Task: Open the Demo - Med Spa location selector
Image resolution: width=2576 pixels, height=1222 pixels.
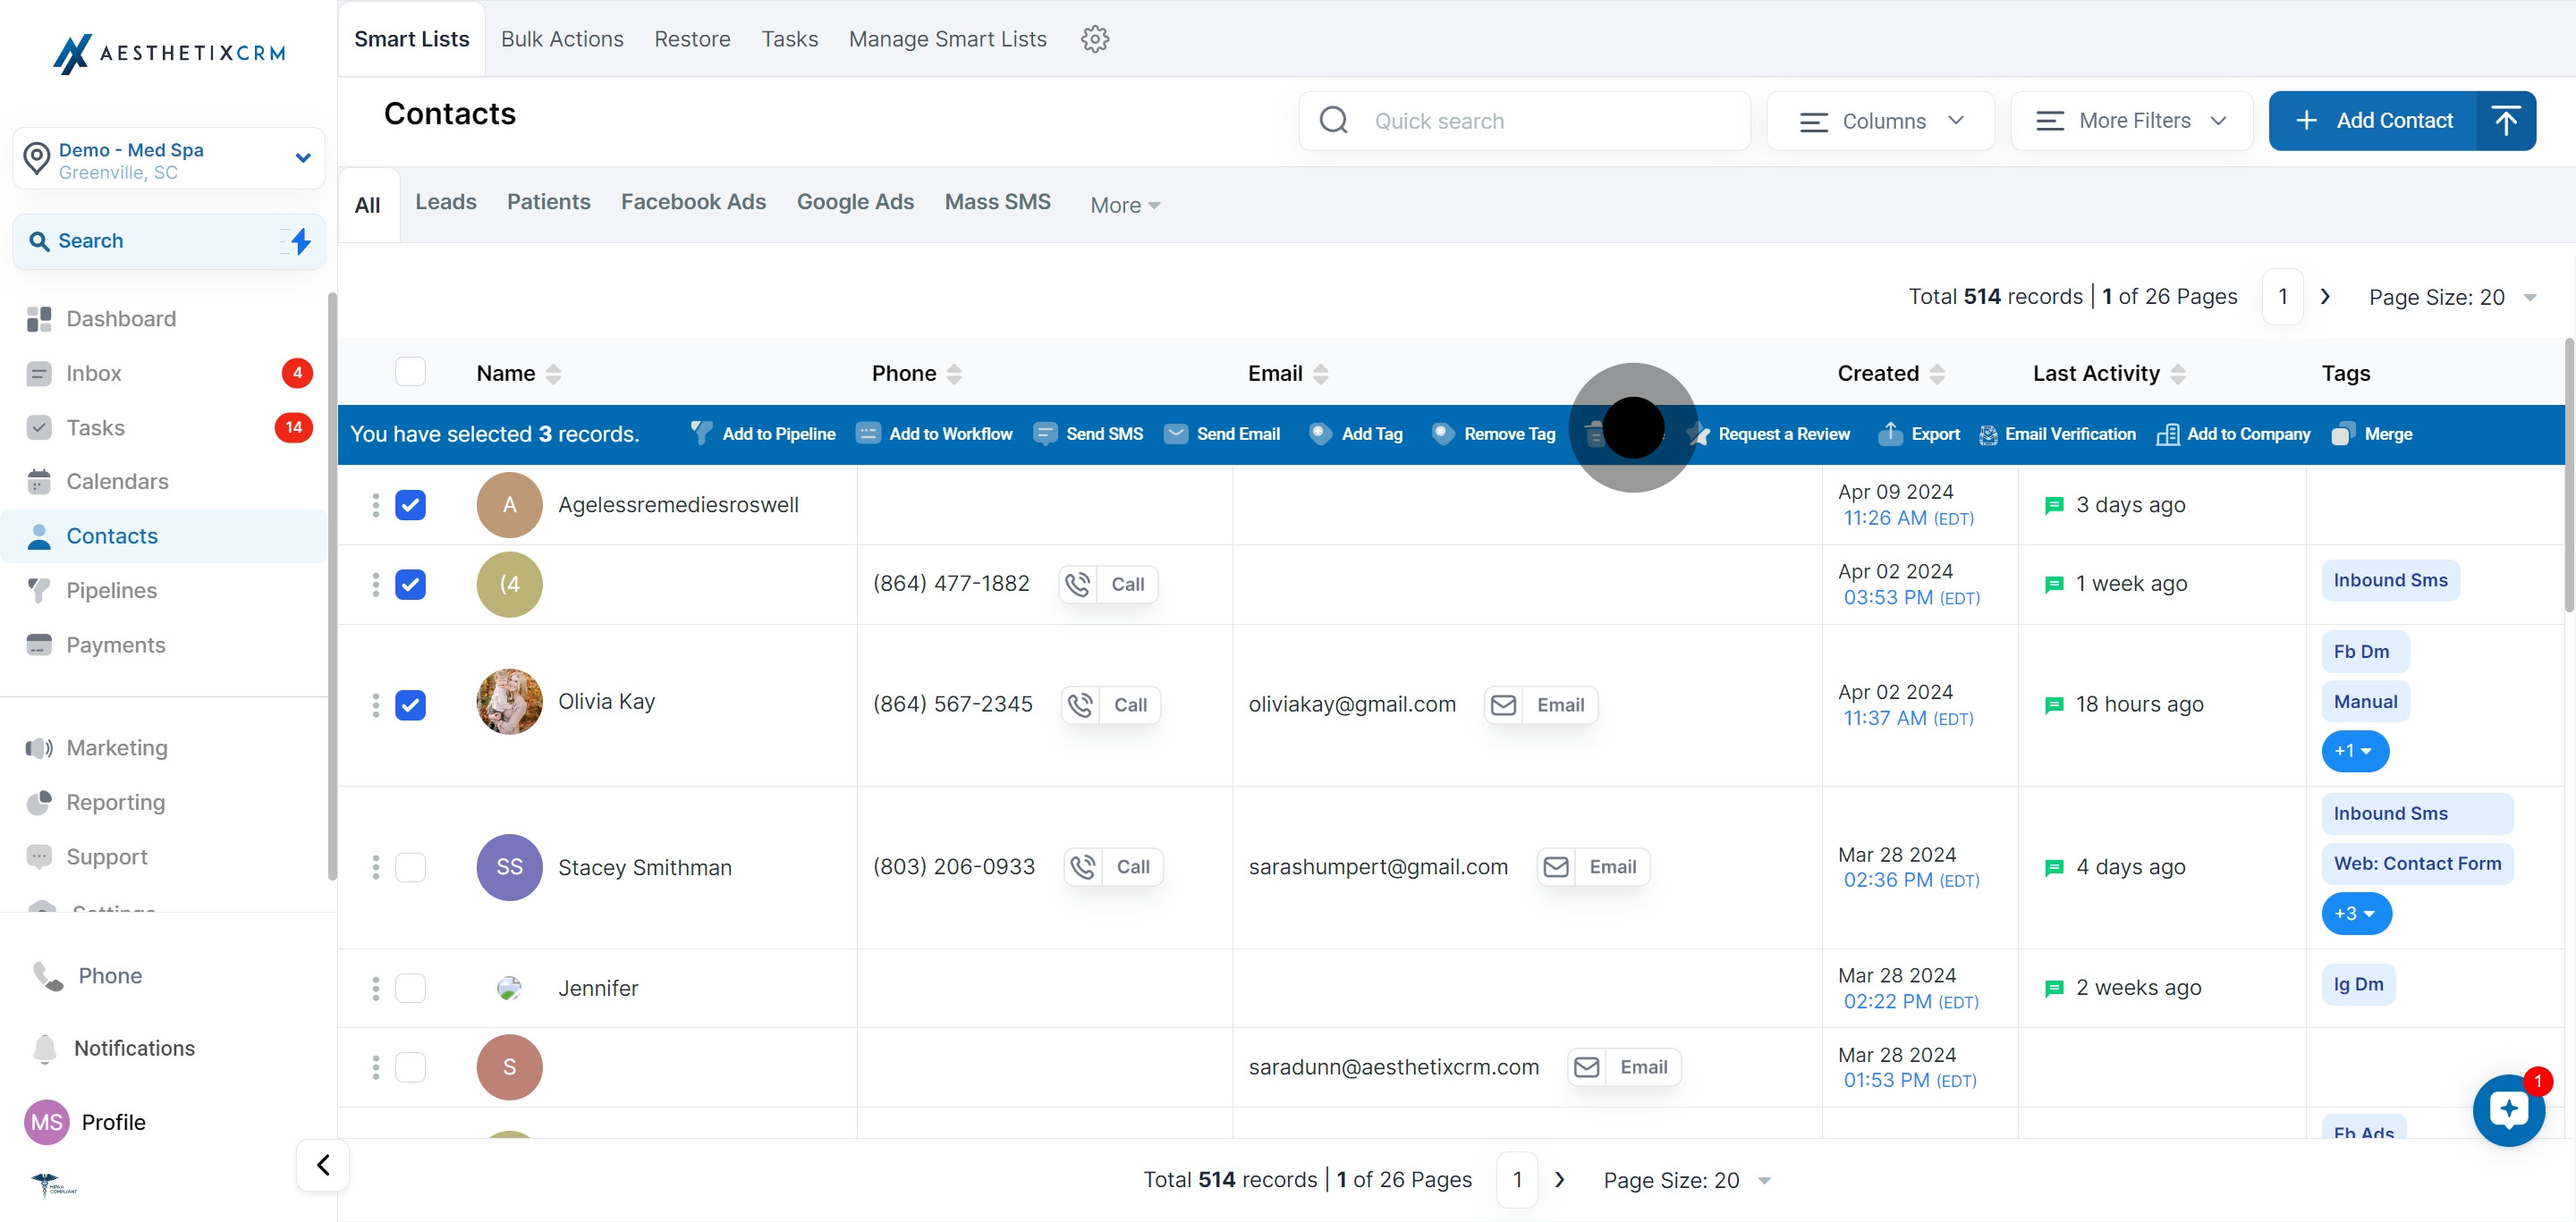Action: [x=168, y=159]
